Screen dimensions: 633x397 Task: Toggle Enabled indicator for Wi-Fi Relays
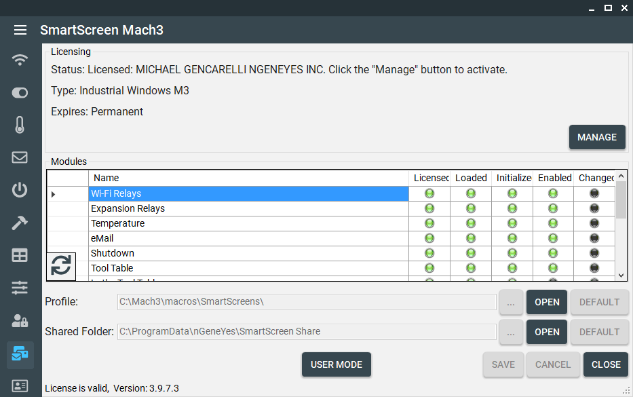coord(554,193)
